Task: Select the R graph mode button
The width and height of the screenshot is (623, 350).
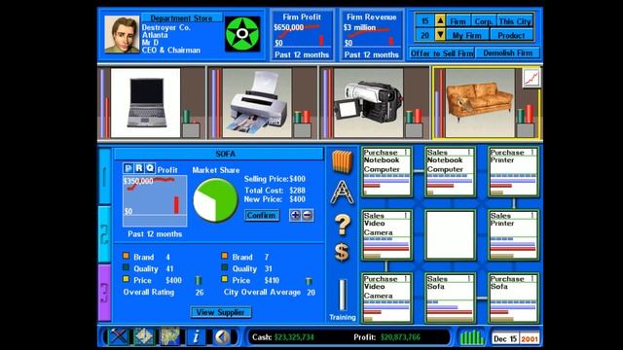Action: pos(138,168)
